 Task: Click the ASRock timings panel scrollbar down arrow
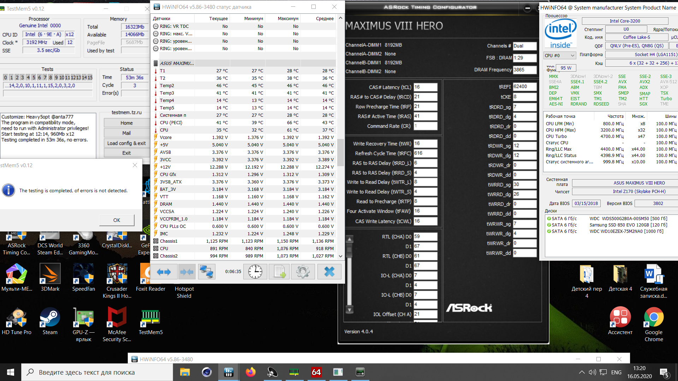coord(350,310)
